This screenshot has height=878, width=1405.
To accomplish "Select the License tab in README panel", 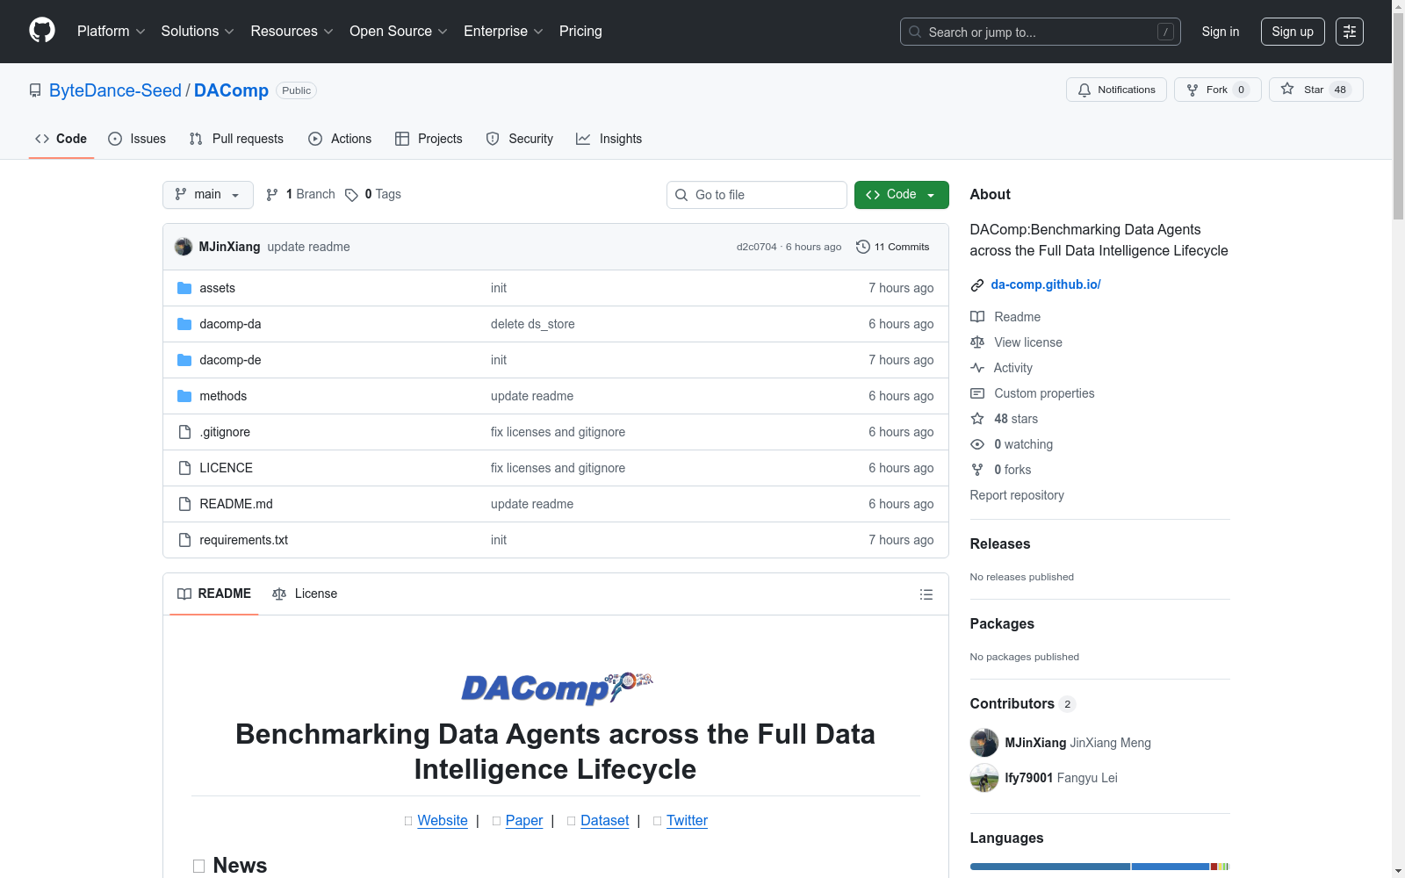I will (x=305, y=594).
